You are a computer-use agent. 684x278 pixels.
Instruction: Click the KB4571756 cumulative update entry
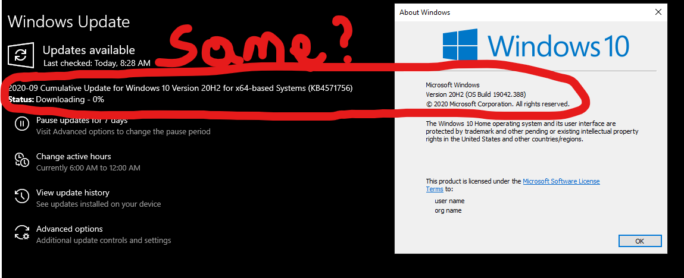pos(180,89)
